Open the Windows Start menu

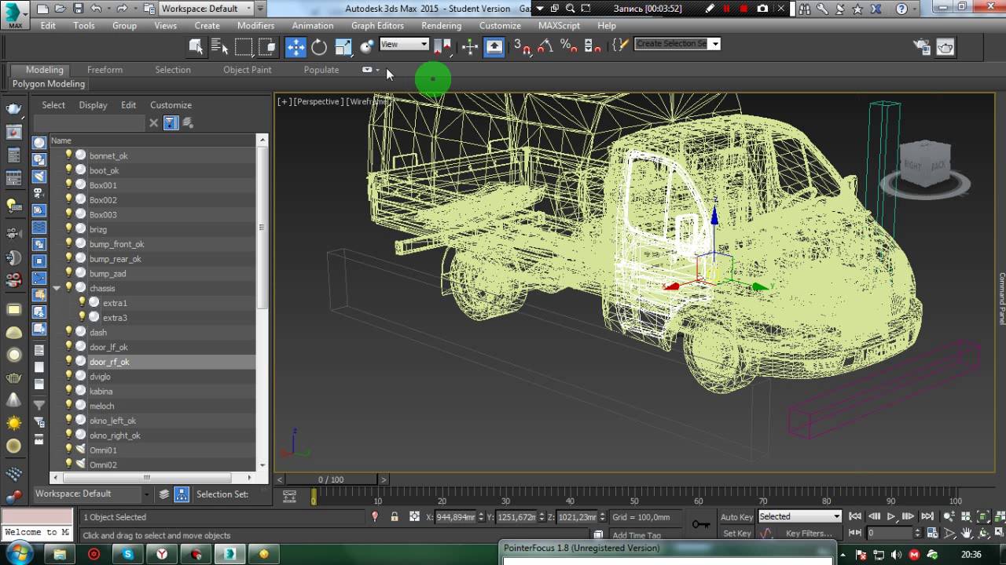(19, 554)
